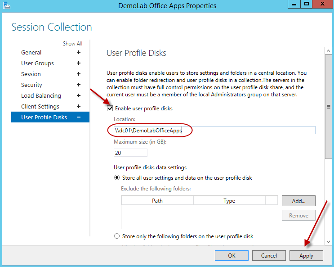Click the Path column header
Image resolution: width=334 pixels, height=267 pixels.
[x=157, y=201]
